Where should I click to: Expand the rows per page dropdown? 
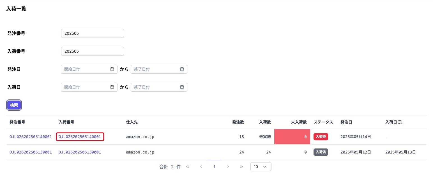tap(261, 167)
